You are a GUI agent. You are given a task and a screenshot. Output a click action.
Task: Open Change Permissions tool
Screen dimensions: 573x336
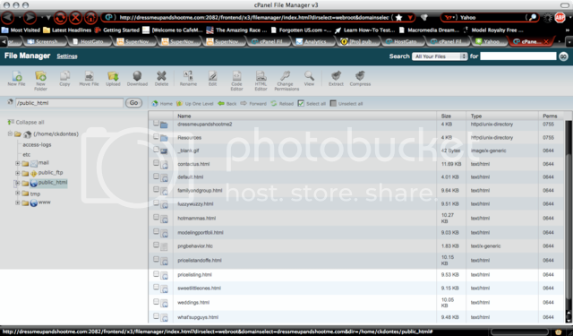(x=286, y=81)
